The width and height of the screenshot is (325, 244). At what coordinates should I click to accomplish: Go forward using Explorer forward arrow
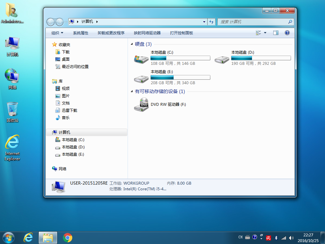59,22
